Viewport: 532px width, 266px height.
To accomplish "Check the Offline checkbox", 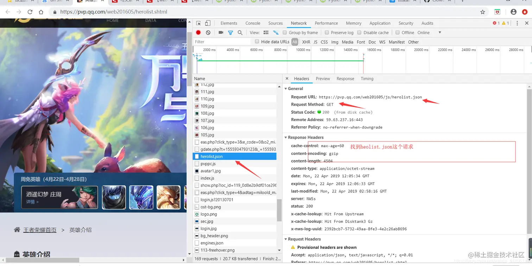I will tap(398, 32).
